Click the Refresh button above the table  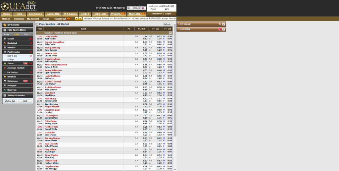pyautogui.click(x=167, y=24)
